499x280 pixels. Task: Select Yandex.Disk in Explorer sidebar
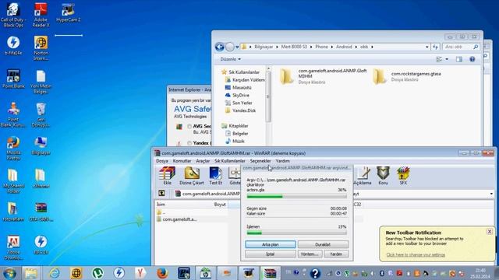[x=240, y=110]
